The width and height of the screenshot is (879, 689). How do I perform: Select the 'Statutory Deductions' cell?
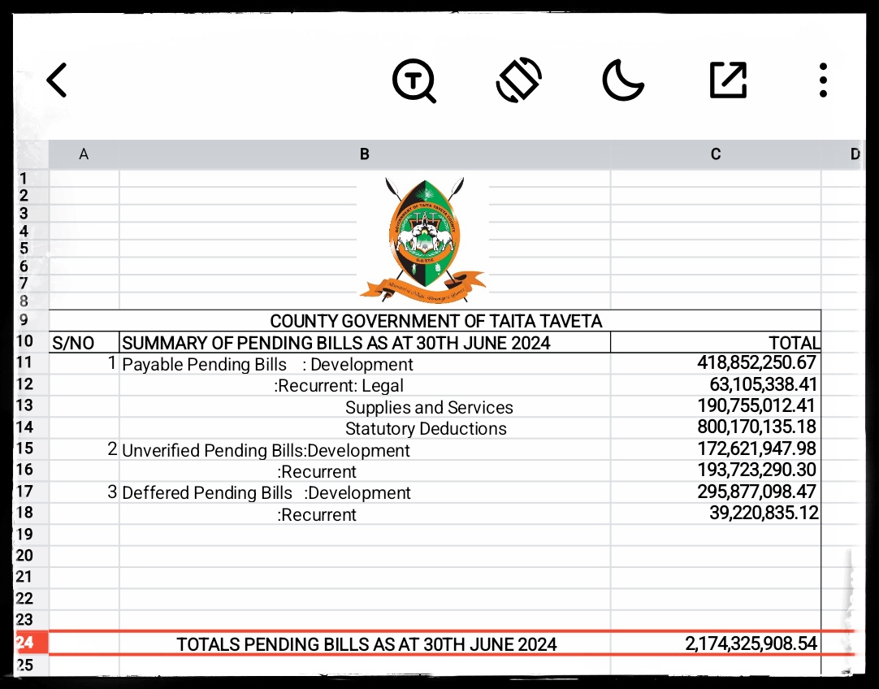365,428
